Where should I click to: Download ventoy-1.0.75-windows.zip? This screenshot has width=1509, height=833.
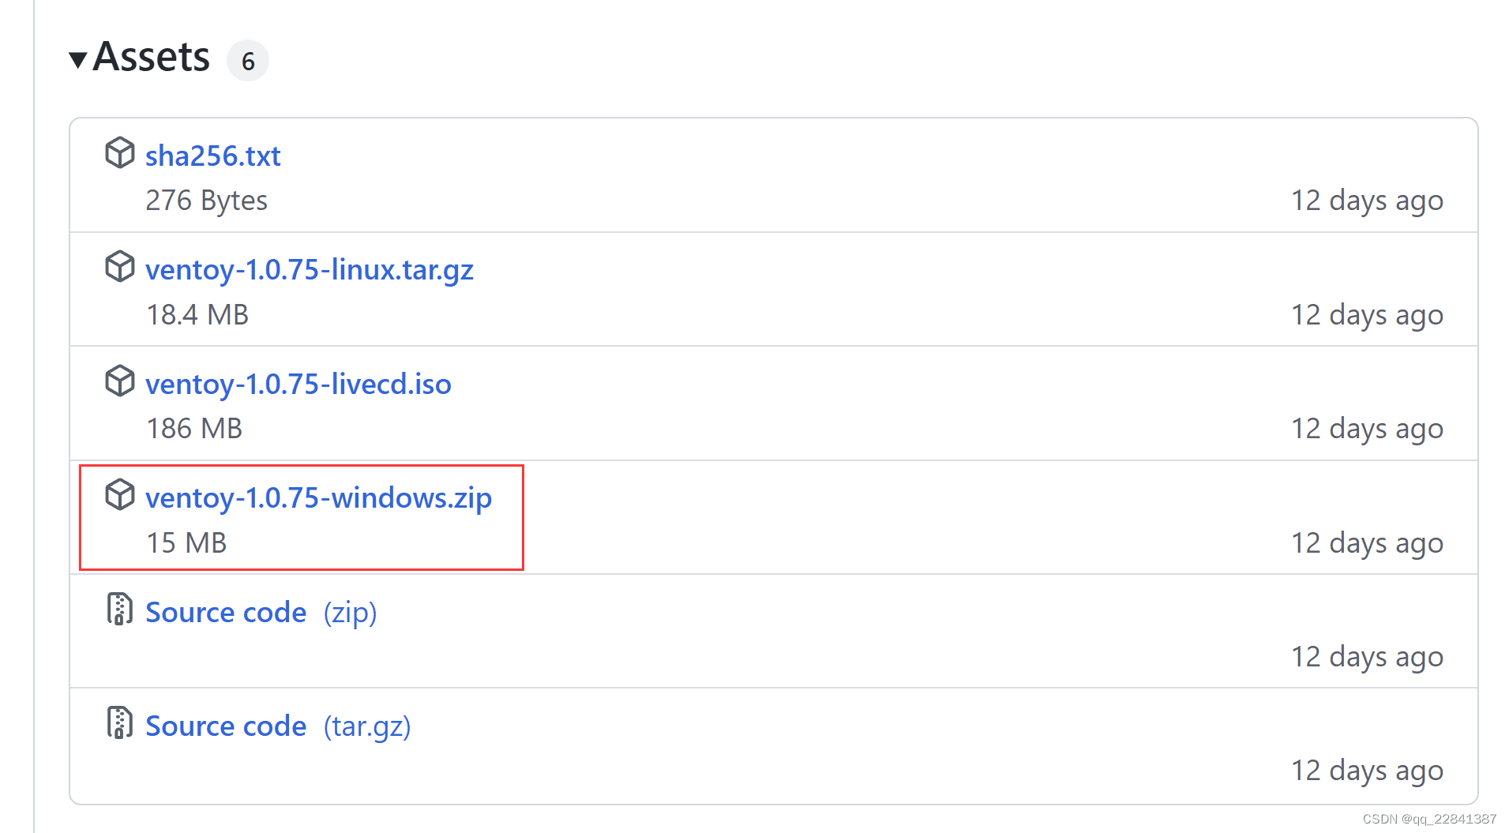pyautogui.click(x=319, y=498)
